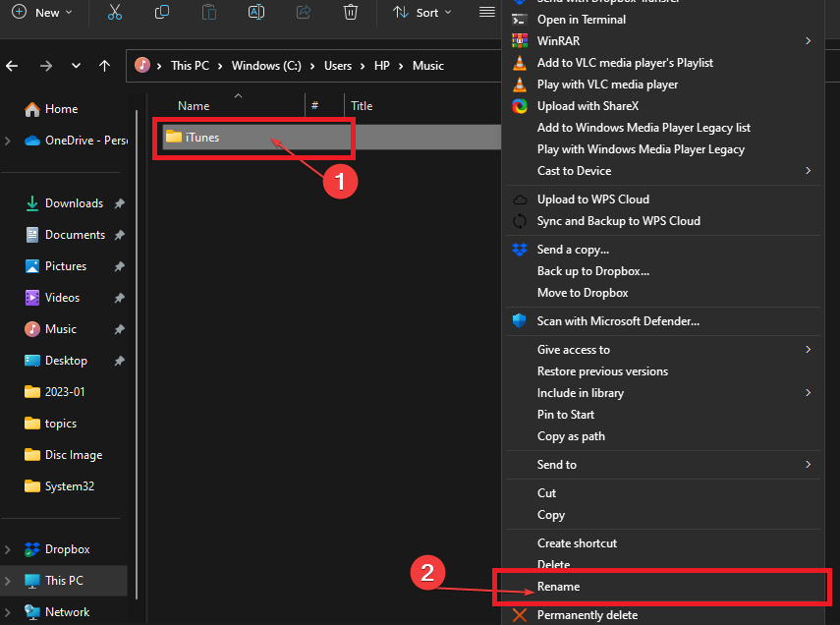
Task: Choose Copy as path
Action: 663,436
